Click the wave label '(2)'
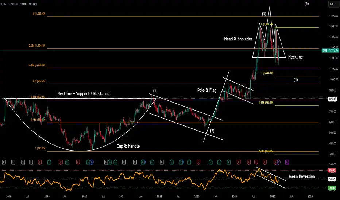 [x=212, y=131]
